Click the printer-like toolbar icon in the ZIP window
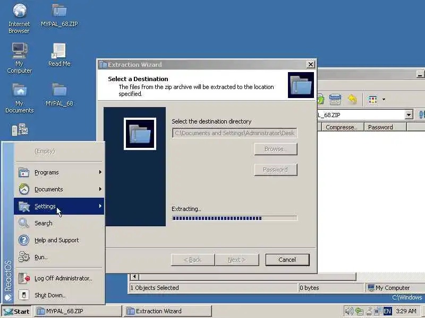Viewport: 425px width, 318px height. tap(335, 99)
